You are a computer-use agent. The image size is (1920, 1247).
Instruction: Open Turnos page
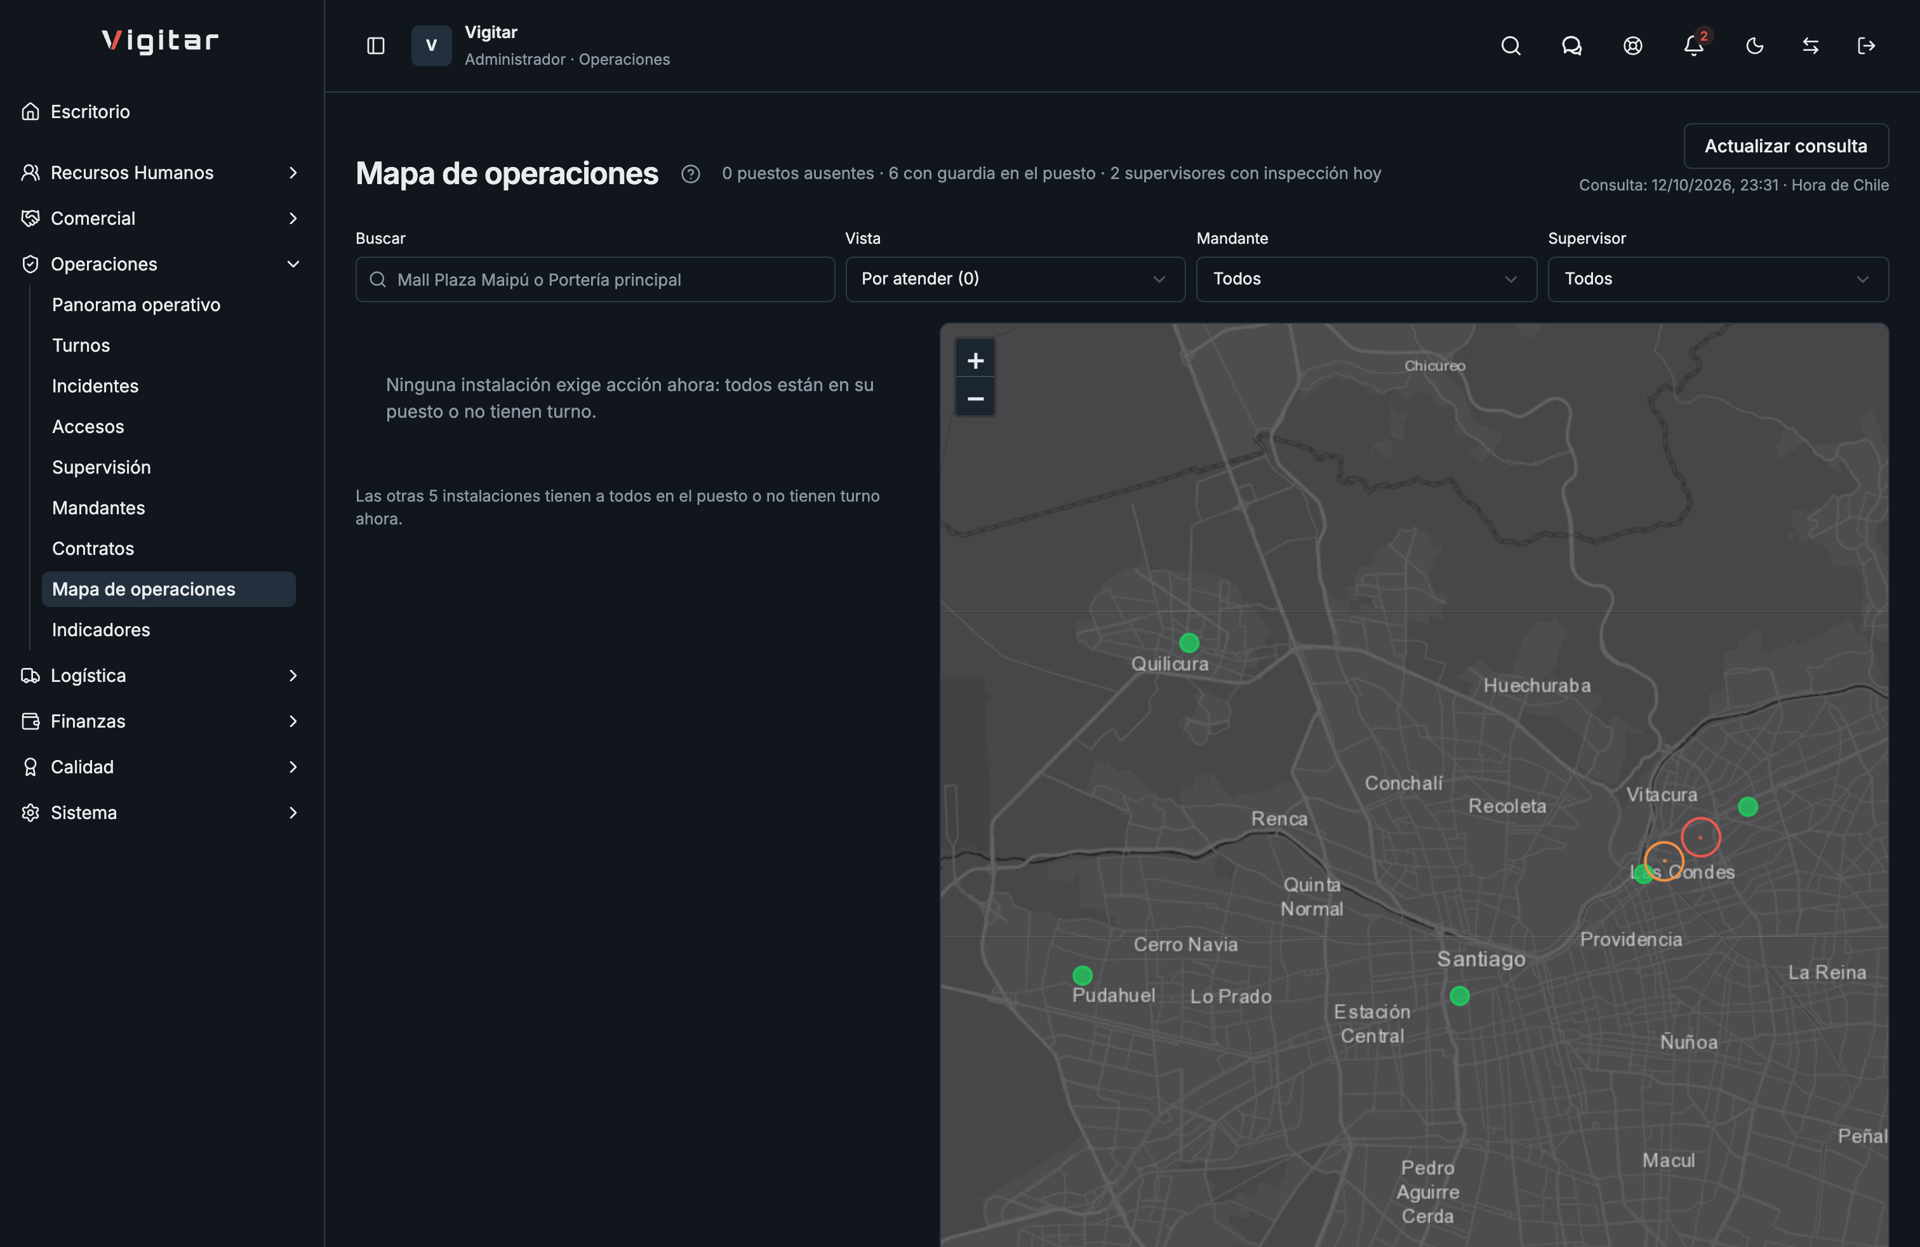click(169, 345)
